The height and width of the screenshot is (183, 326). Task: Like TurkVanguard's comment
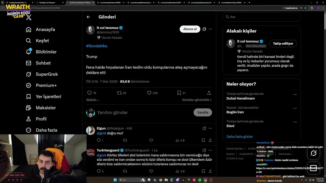click(x=151, y=171)
